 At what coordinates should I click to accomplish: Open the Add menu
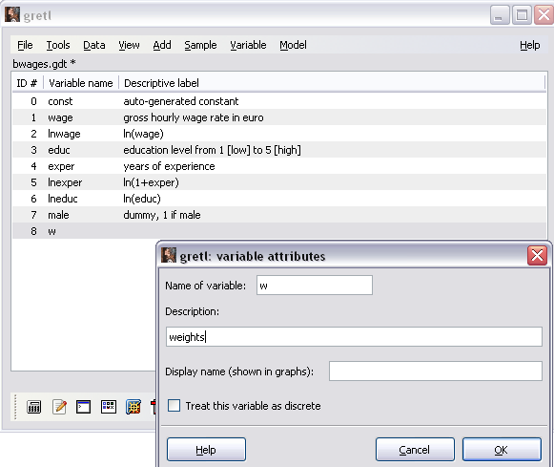click(162, 45)
